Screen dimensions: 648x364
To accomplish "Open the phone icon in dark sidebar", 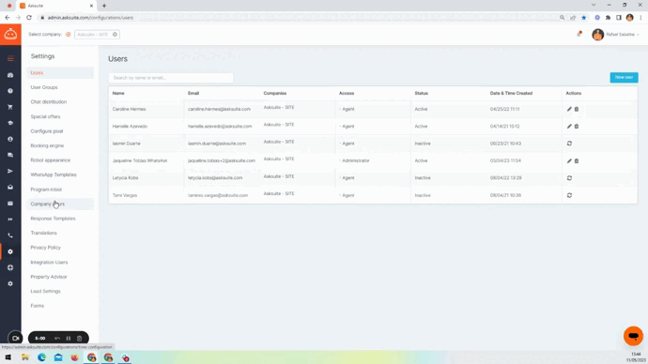I will click(10, 235).
